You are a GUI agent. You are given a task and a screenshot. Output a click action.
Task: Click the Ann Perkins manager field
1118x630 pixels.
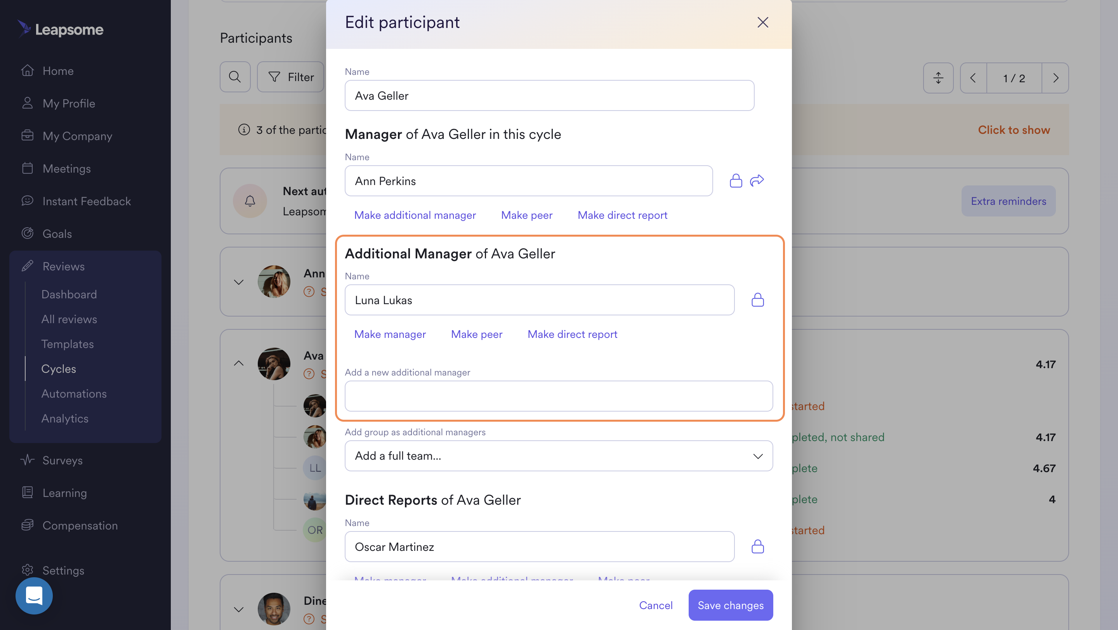pos(528,181)
